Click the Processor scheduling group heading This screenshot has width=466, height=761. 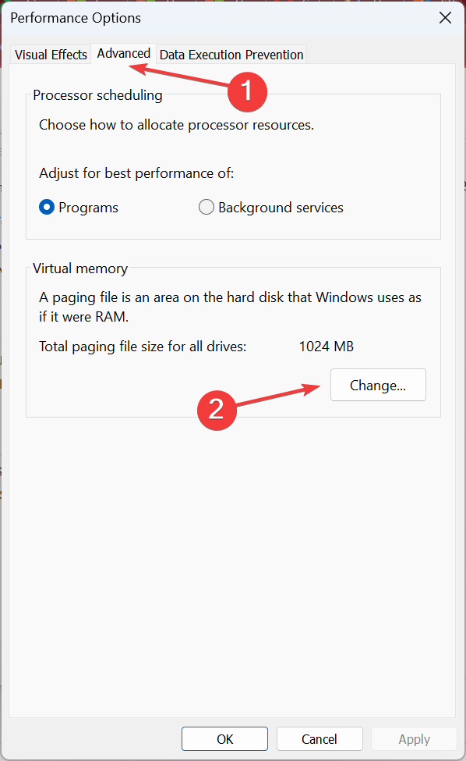click(97, 95)
